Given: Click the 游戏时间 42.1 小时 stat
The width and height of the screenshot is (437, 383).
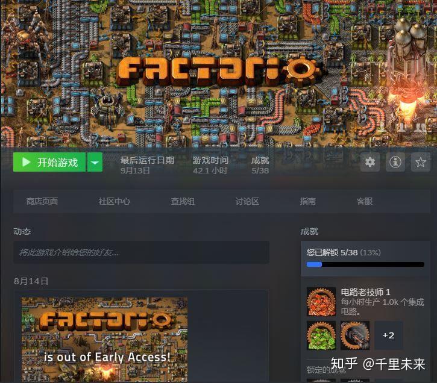Looking at the screenshot, I should pos(210,165).
